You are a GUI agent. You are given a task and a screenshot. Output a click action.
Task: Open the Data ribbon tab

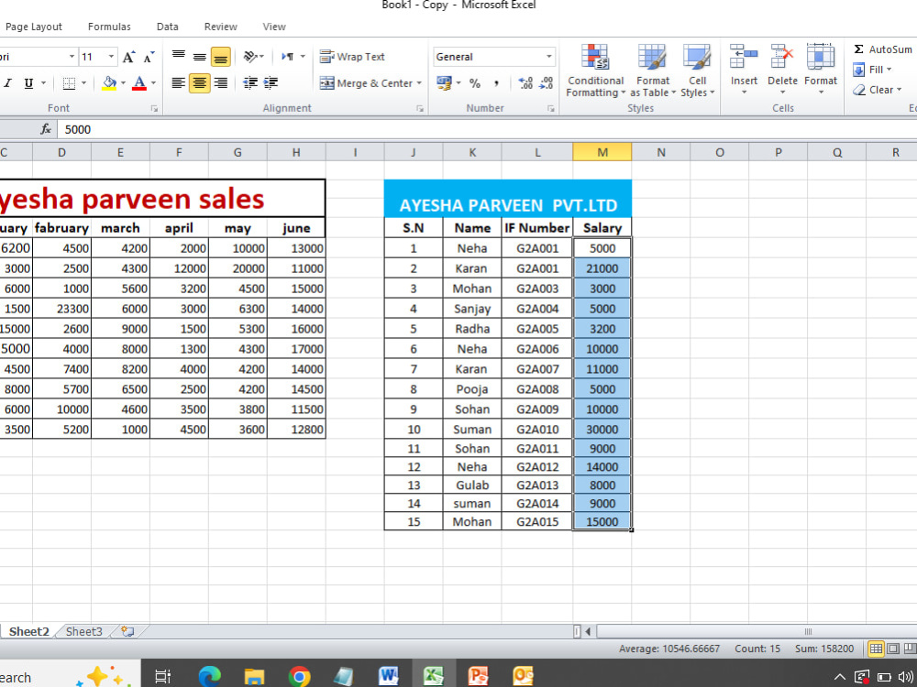(x=167, y=27)
